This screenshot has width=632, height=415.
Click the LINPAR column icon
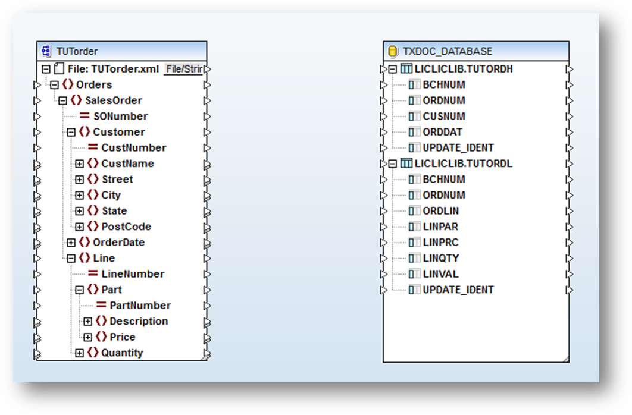(414, 227)
